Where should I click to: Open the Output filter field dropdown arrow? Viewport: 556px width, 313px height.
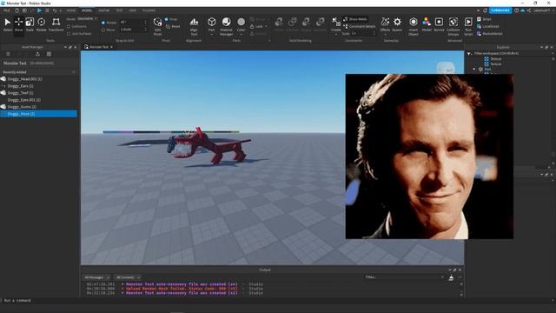point(442,277)
